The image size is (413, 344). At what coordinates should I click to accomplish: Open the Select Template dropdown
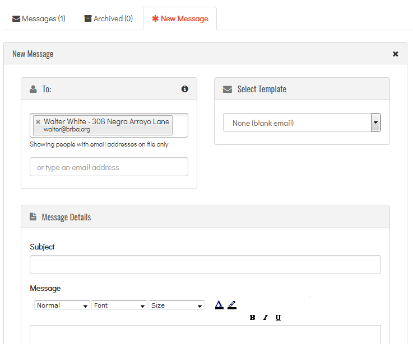coord(301,122)
